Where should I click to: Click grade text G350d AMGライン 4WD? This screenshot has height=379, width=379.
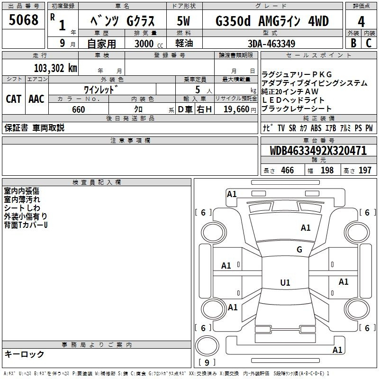tap(272, 21)
